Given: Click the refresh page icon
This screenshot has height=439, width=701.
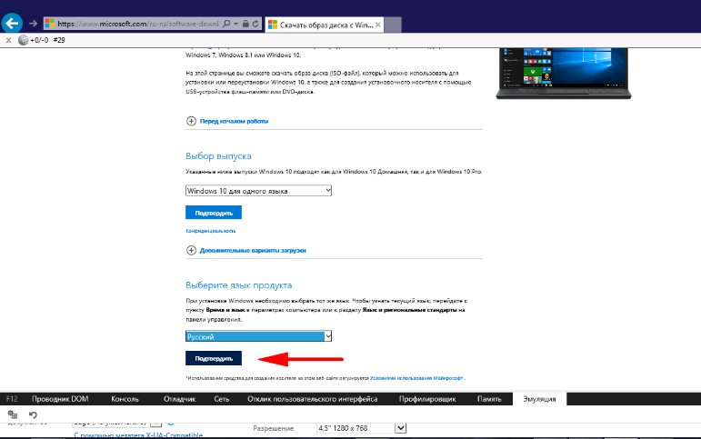Looking at the screenshot, I should [x=255, y=24].
